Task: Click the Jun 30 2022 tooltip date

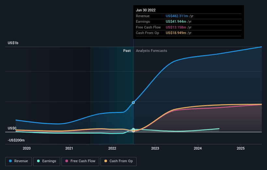Action: tap(146, 10)
